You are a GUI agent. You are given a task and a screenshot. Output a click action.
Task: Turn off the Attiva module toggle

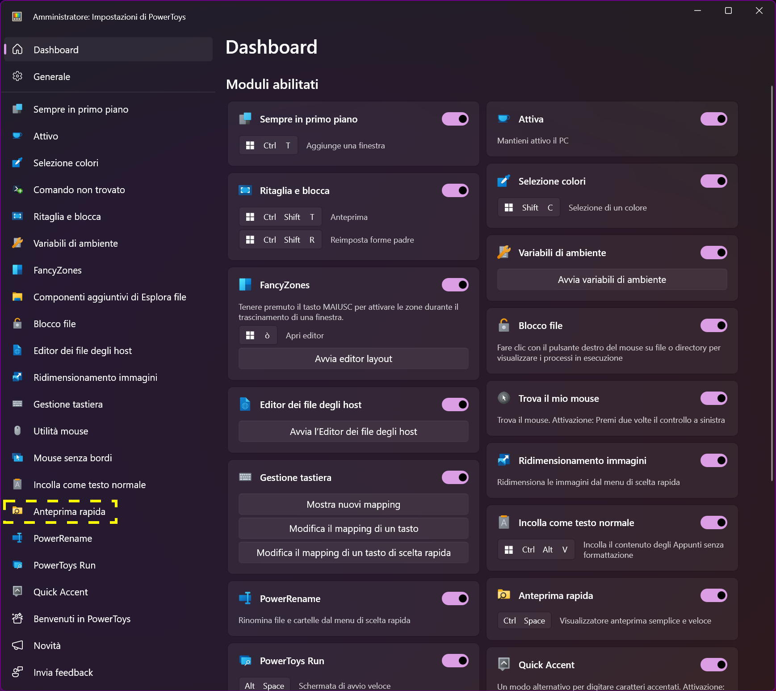(x=714, y=119)
